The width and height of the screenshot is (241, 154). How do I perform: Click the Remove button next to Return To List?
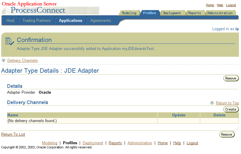[x=227, y=134]
